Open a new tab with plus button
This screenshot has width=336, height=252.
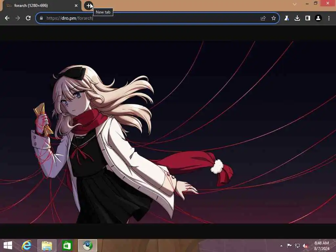point(88,6)
